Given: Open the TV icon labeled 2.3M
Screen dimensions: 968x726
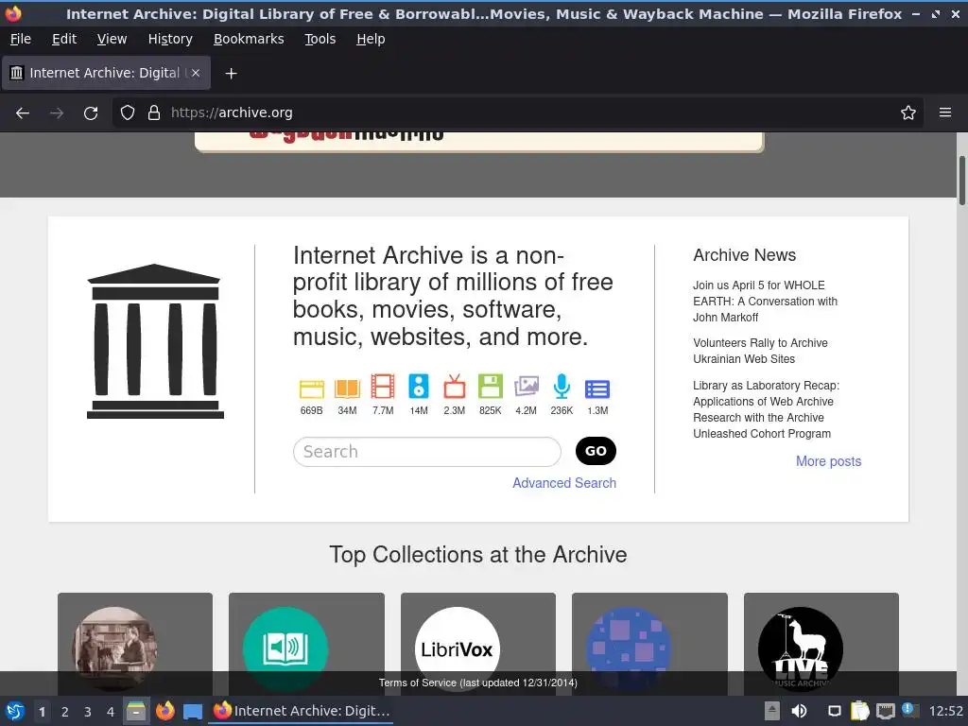Looking at the screenshot, I should (455, 387).
